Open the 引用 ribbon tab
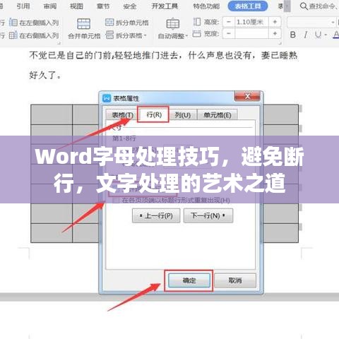 23,6
